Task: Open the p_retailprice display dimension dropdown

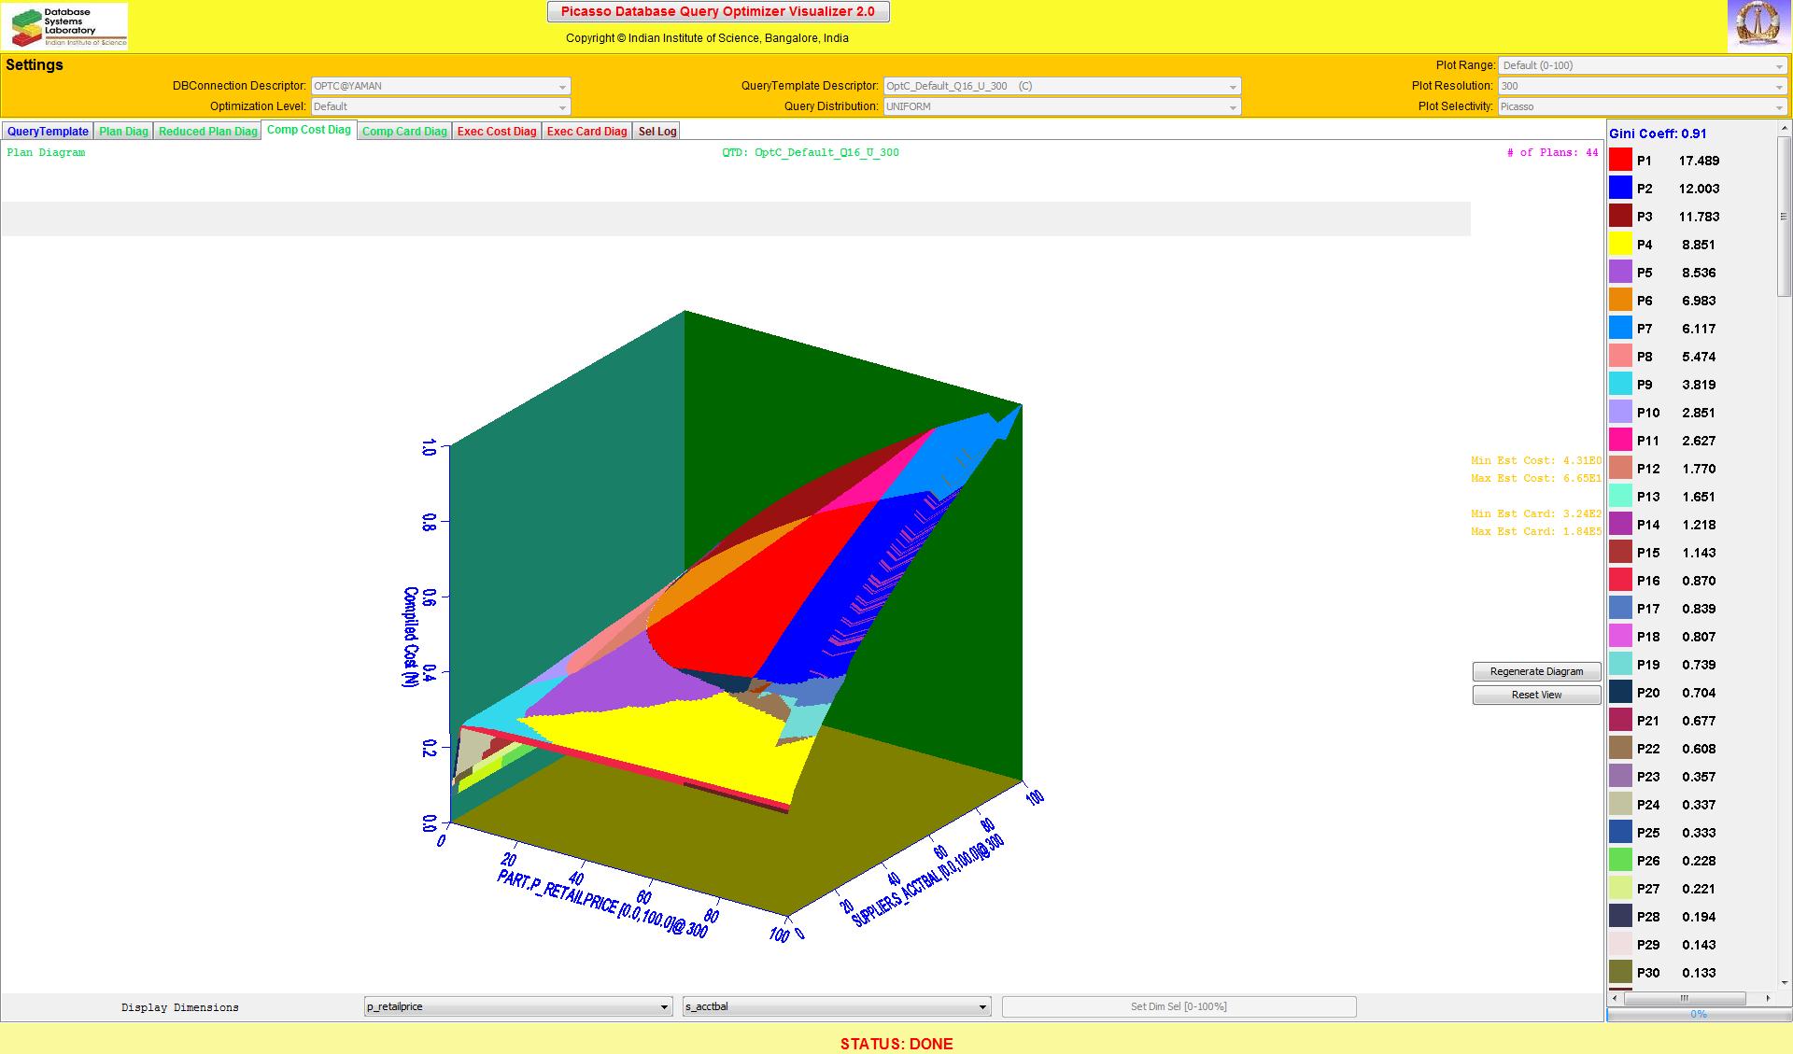Action: coord(518,1006)
